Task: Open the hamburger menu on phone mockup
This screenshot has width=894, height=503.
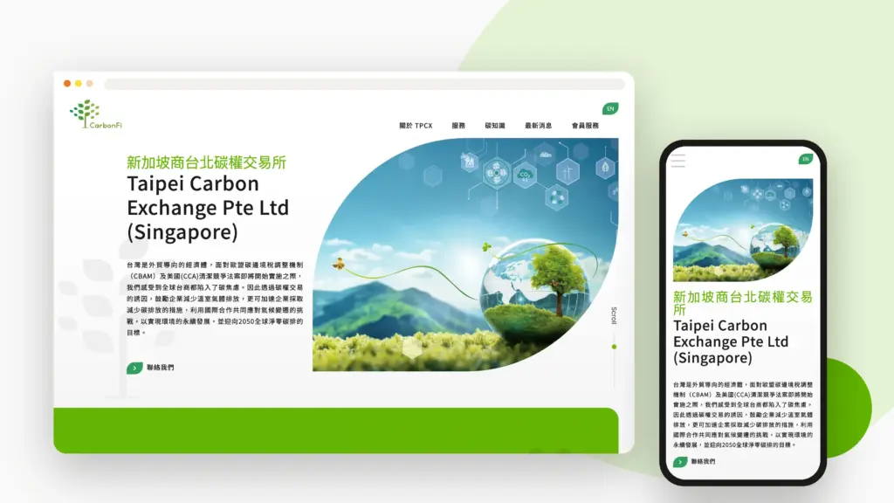Action: (677, 161)
